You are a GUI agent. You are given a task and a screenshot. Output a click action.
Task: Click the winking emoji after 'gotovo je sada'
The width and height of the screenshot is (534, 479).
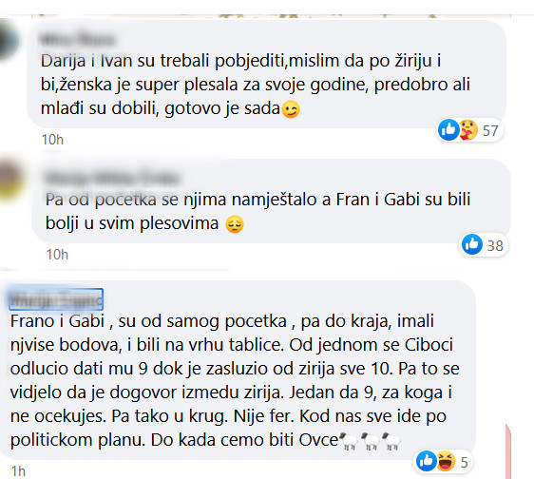291,109
